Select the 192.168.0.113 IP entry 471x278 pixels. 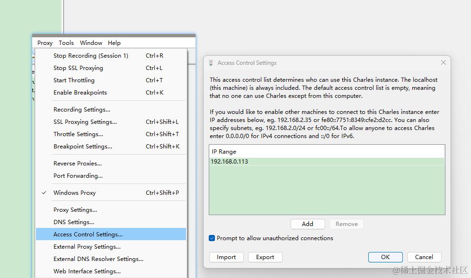[x=327, y=162]
